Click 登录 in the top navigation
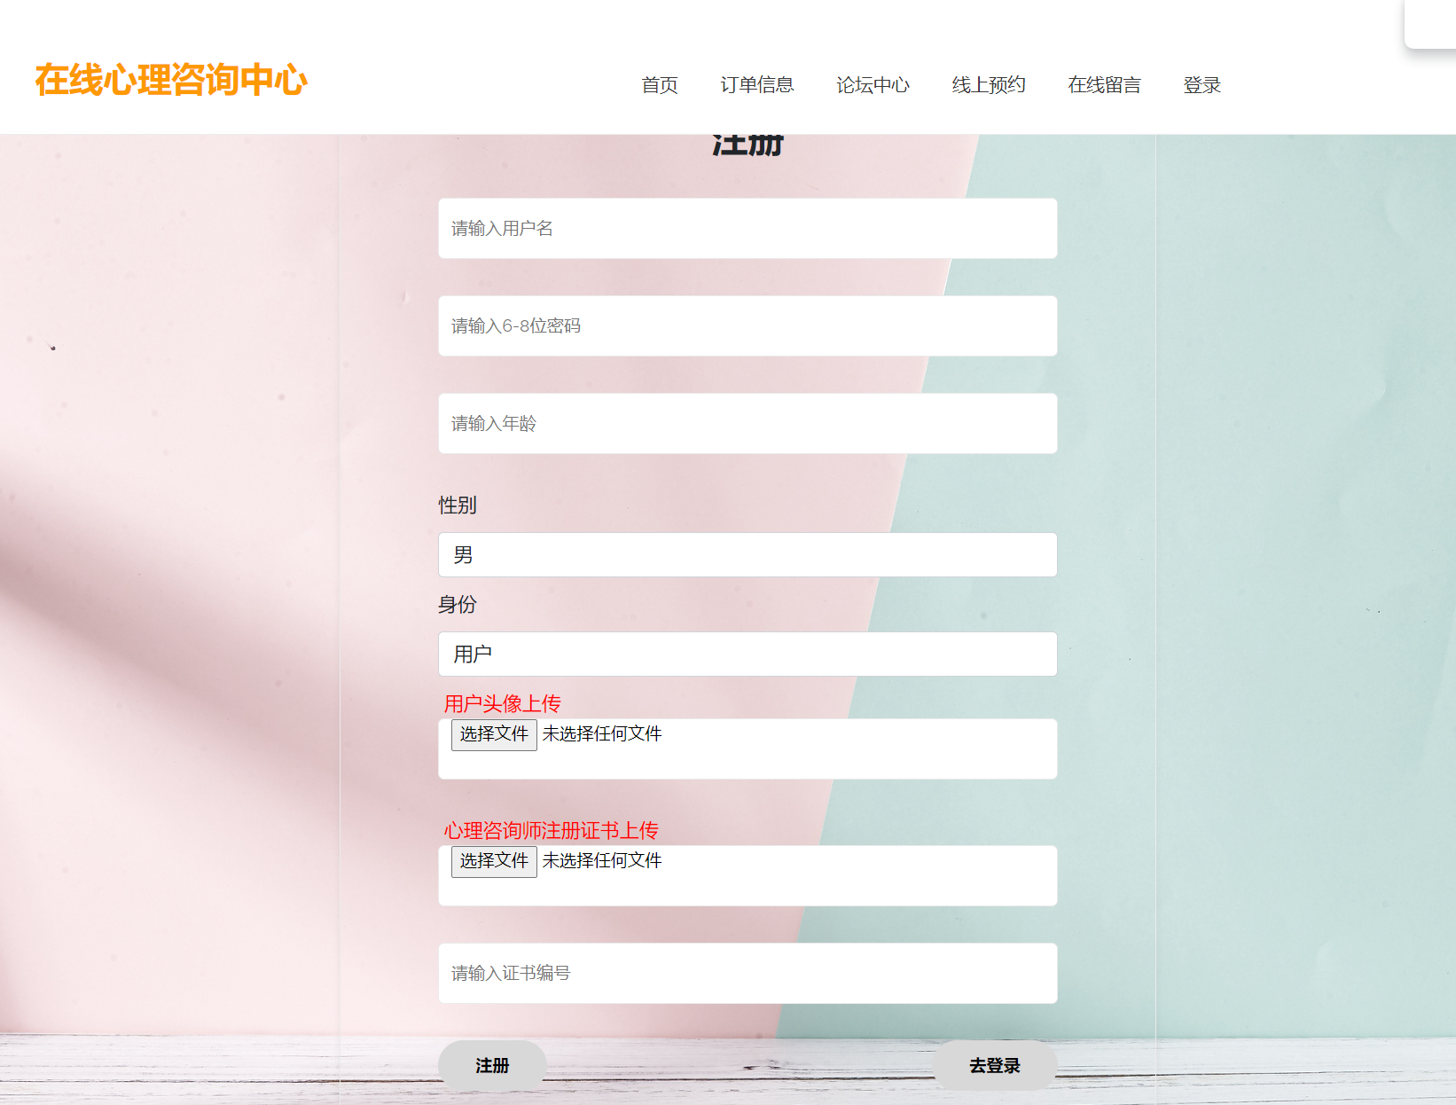This screenshot has width=1456, height=1105. [1202, 85]
